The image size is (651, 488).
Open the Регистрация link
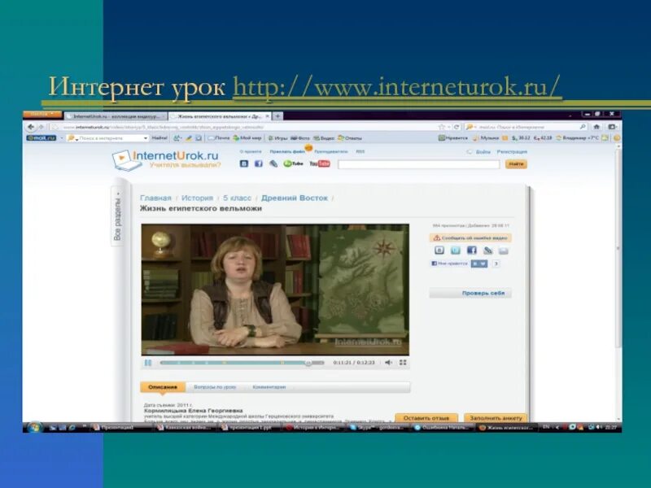pyautogui.click(x=512, y=151)
